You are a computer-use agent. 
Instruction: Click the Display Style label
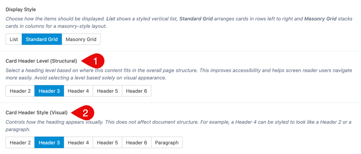[21, 10]
